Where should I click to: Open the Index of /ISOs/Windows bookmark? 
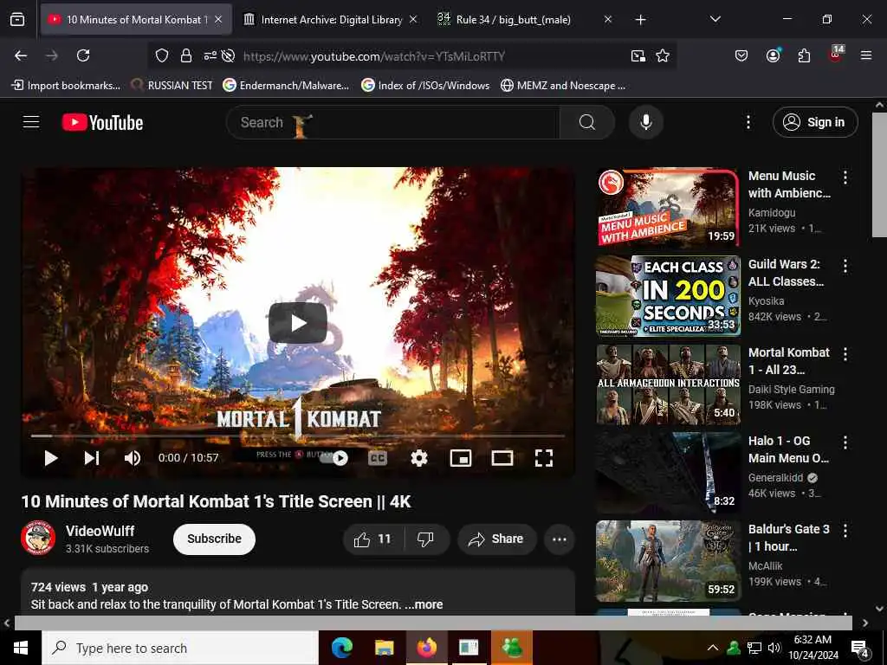425,86
